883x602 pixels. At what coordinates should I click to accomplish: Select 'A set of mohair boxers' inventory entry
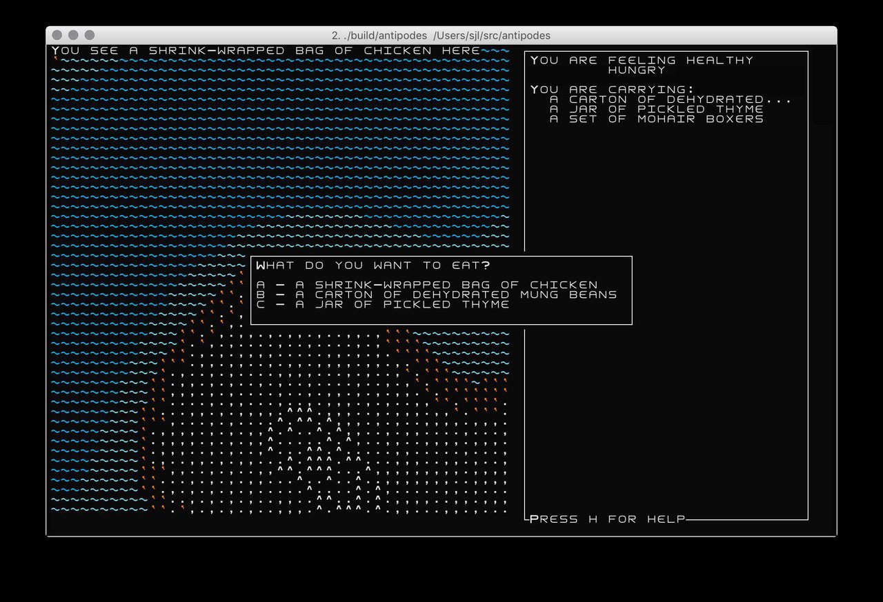tap(656, 119)
